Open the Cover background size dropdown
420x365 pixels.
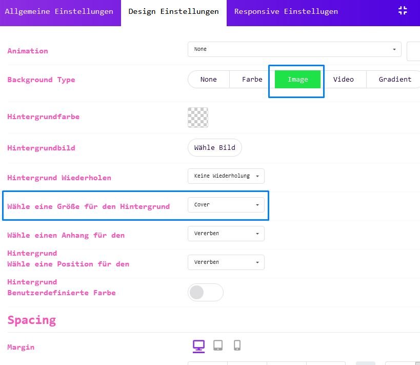click(x=226, y=205)
